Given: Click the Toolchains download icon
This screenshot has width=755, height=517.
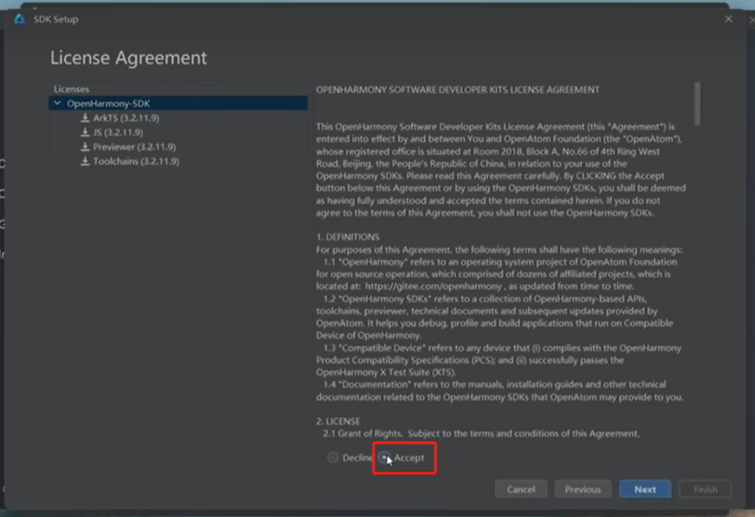Looking at the screenshot, I should [x=86, y=161].
